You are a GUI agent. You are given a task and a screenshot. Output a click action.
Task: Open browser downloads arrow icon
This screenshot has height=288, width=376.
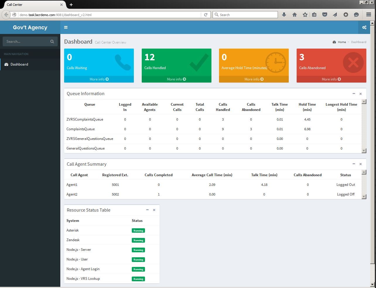click(x=284, y=15)
